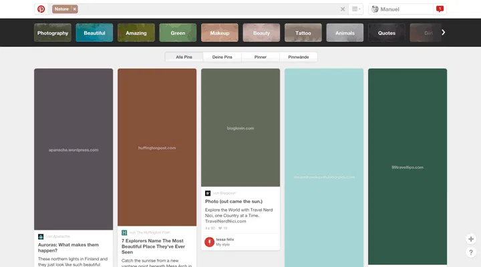Click the Makeup category color chip
Screen dimensions: 481x267
point(220,33)
